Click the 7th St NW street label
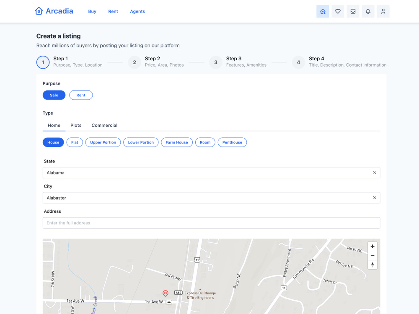 coord(53,279)
